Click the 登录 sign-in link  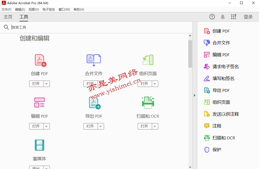pyautogui.click(x=248, y=17)
